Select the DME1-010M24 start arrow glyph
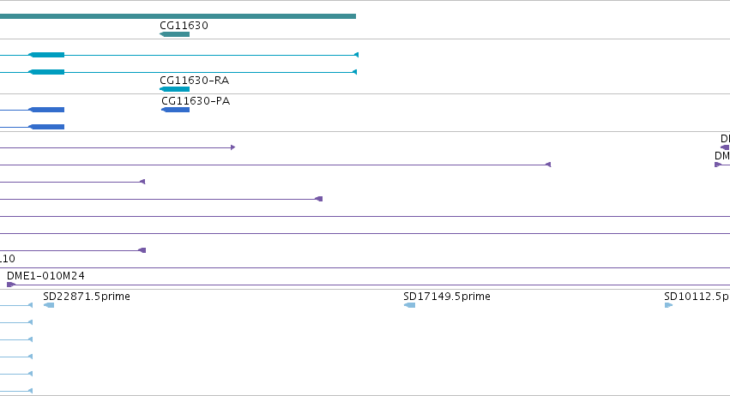The image size is (730, 396). (x=11, y=285)
